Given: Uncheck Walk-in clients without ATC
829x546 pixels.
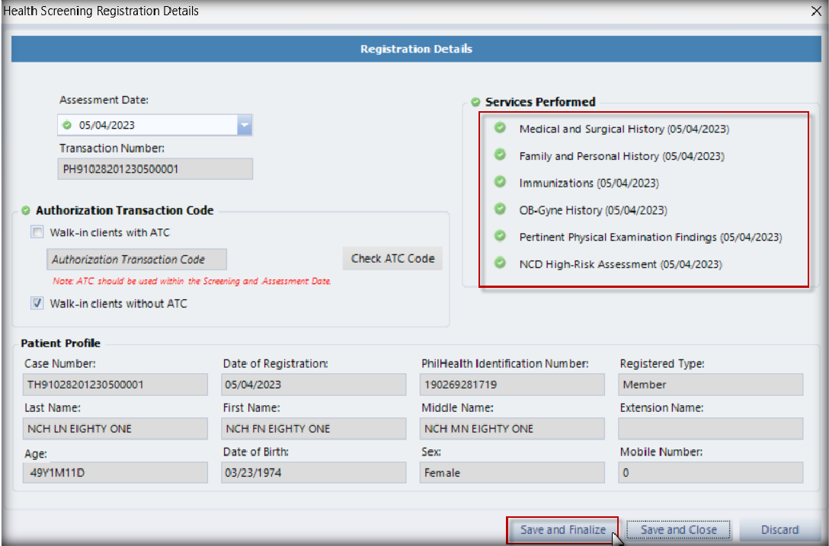Looking at the screenshot, I should [x=37, y=304].
